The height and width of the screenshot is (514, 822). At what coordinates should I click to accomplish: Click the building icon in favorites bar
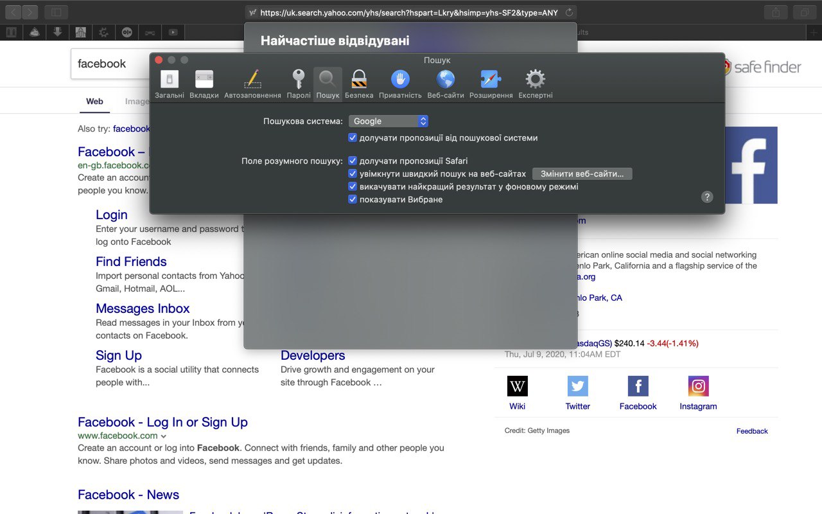click(x=80, y=32)
